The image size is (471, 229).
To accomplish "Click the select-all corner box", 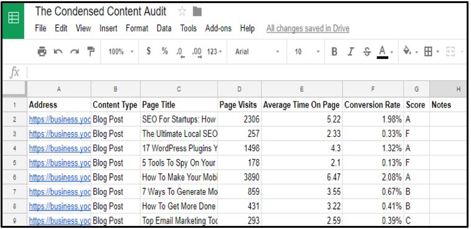I will pos(15,89).
